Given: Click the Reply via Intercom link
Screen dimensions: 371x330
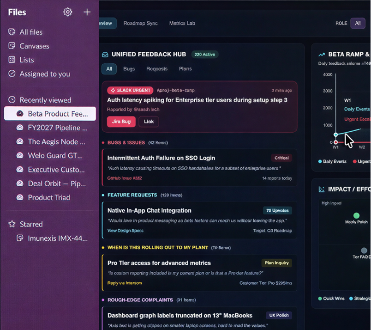Looking at the screenshot, I should click(x=125, y=283).
